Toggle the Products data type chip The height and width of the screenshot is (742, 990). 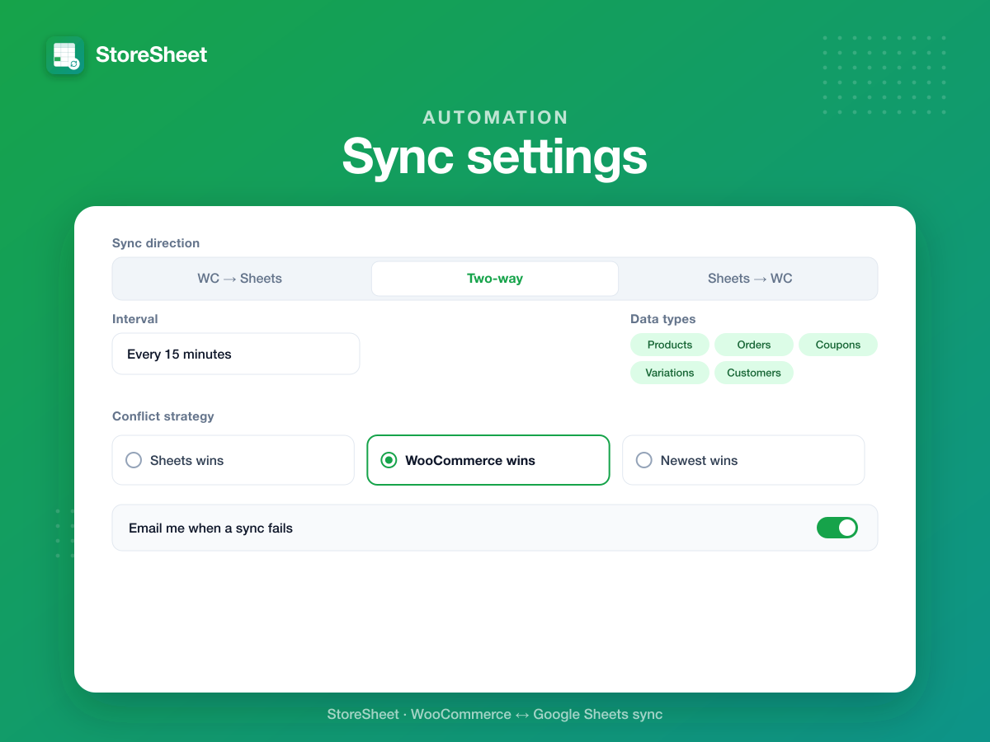(670, 345)
